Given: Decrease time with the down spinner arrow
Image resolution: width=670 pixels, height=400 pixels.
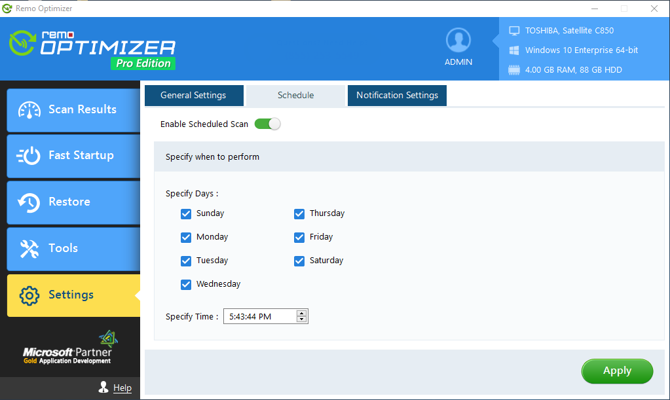Looking at the screenshot, I should click(301, 319).
